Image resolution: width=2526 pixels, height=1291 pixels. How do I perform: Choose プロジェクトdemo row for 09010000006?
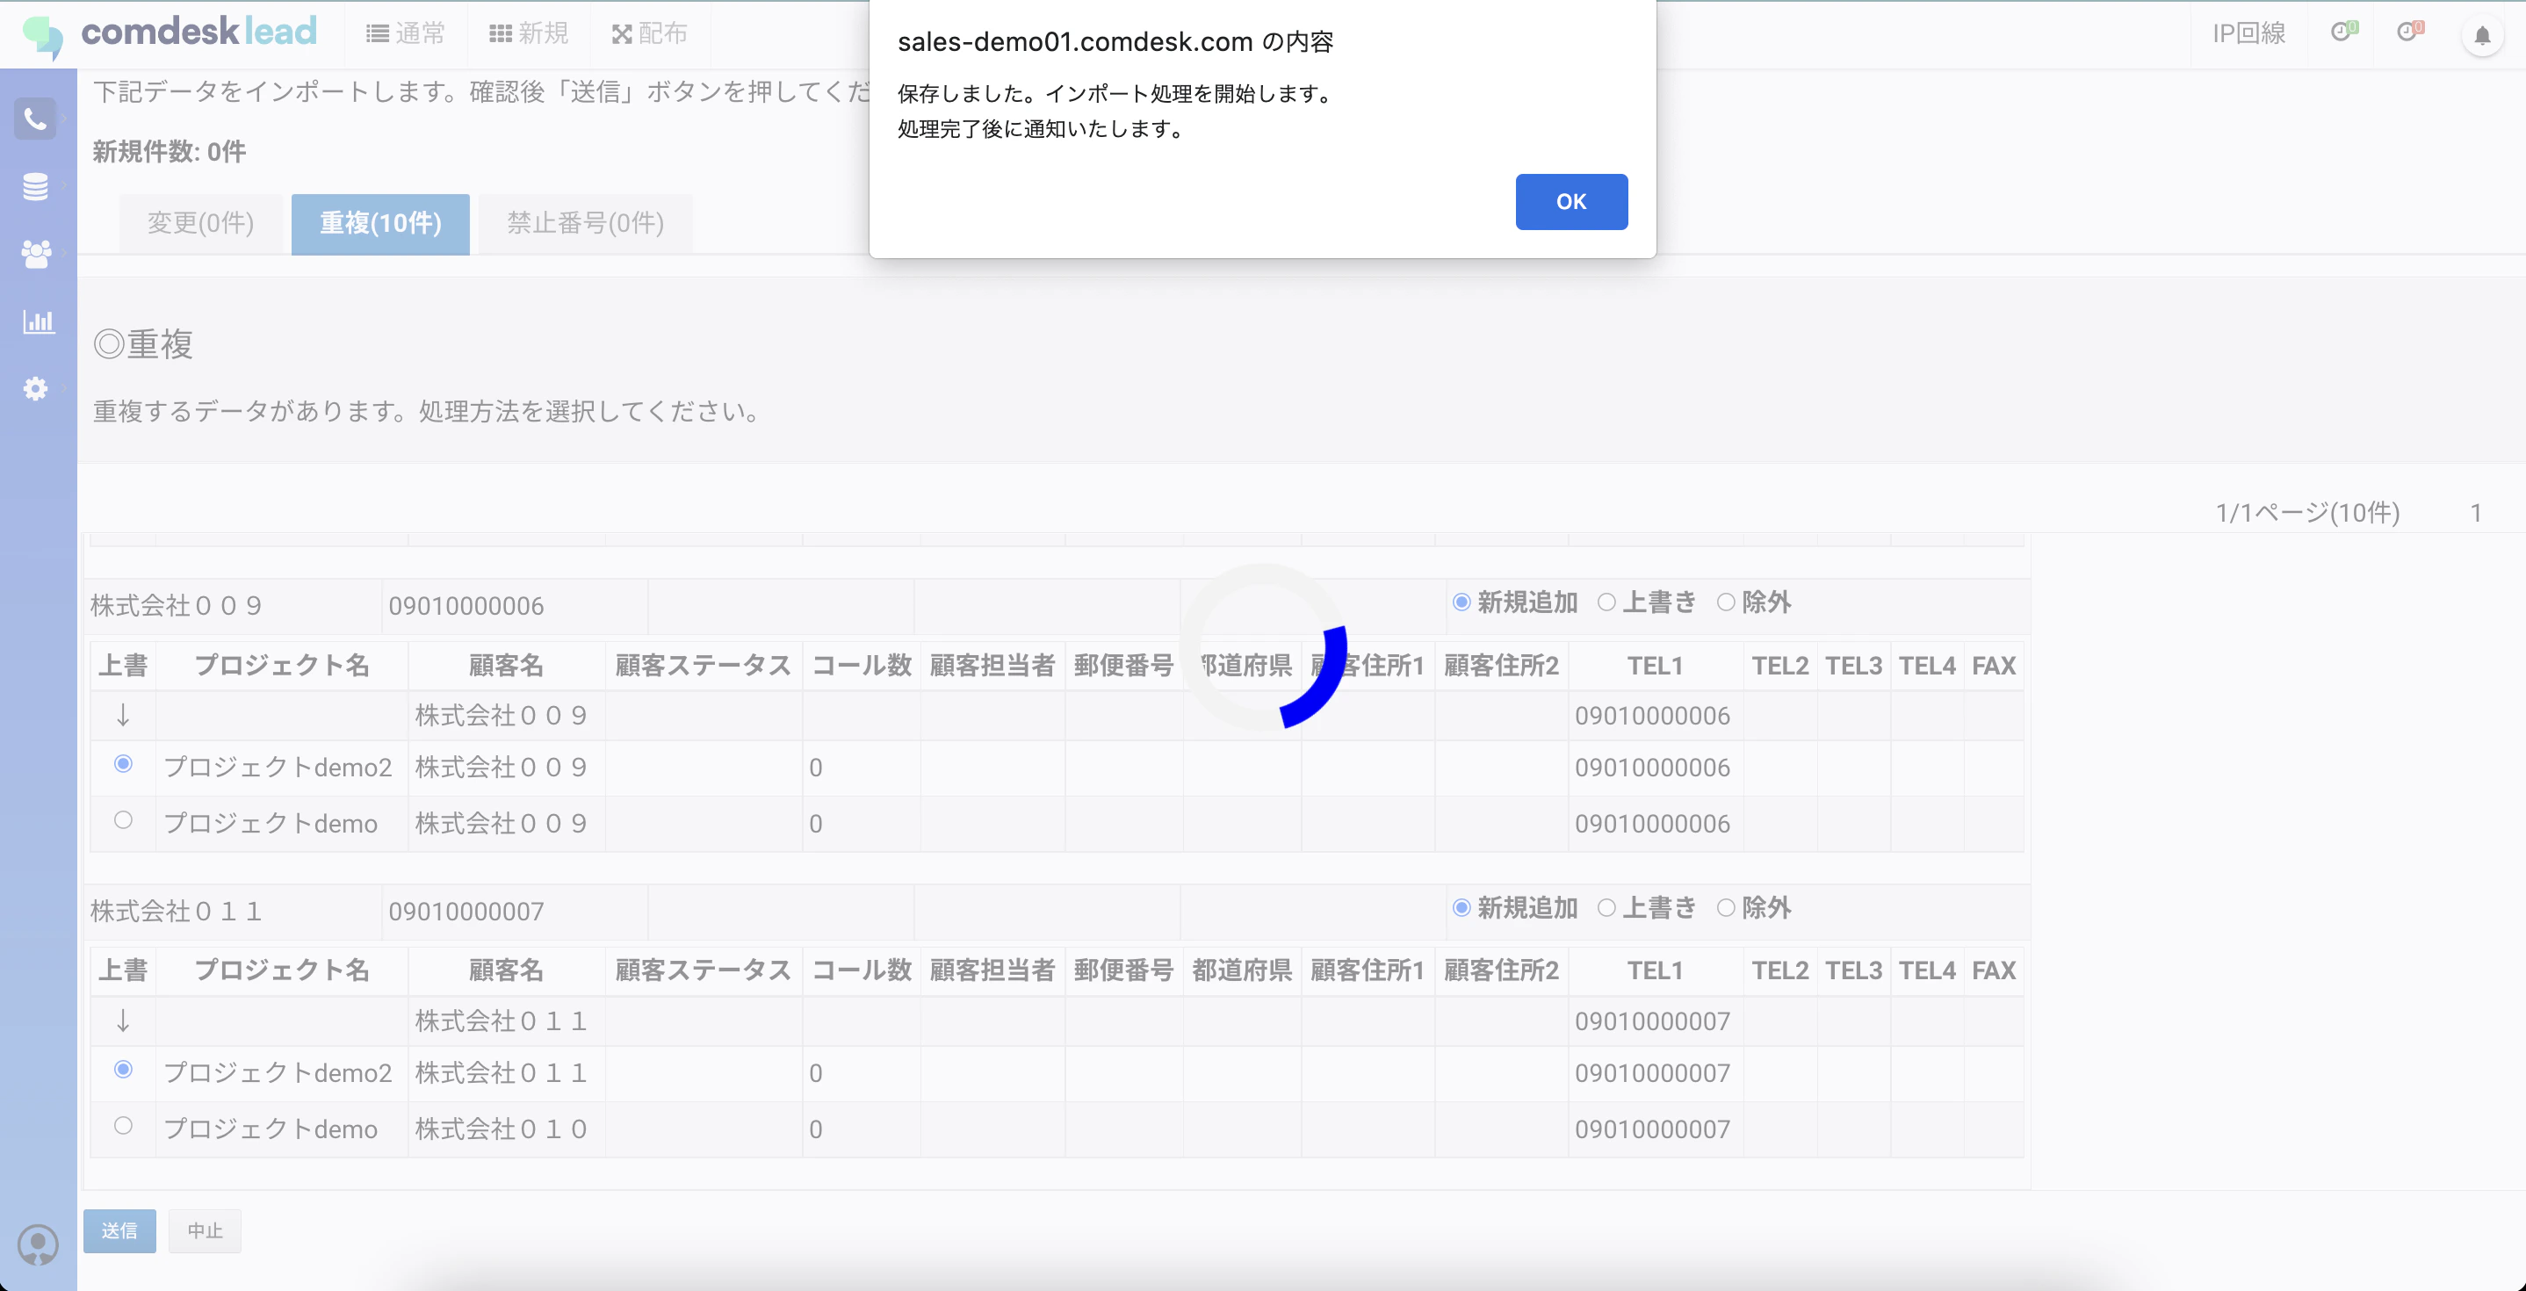[x=123, y=819]
